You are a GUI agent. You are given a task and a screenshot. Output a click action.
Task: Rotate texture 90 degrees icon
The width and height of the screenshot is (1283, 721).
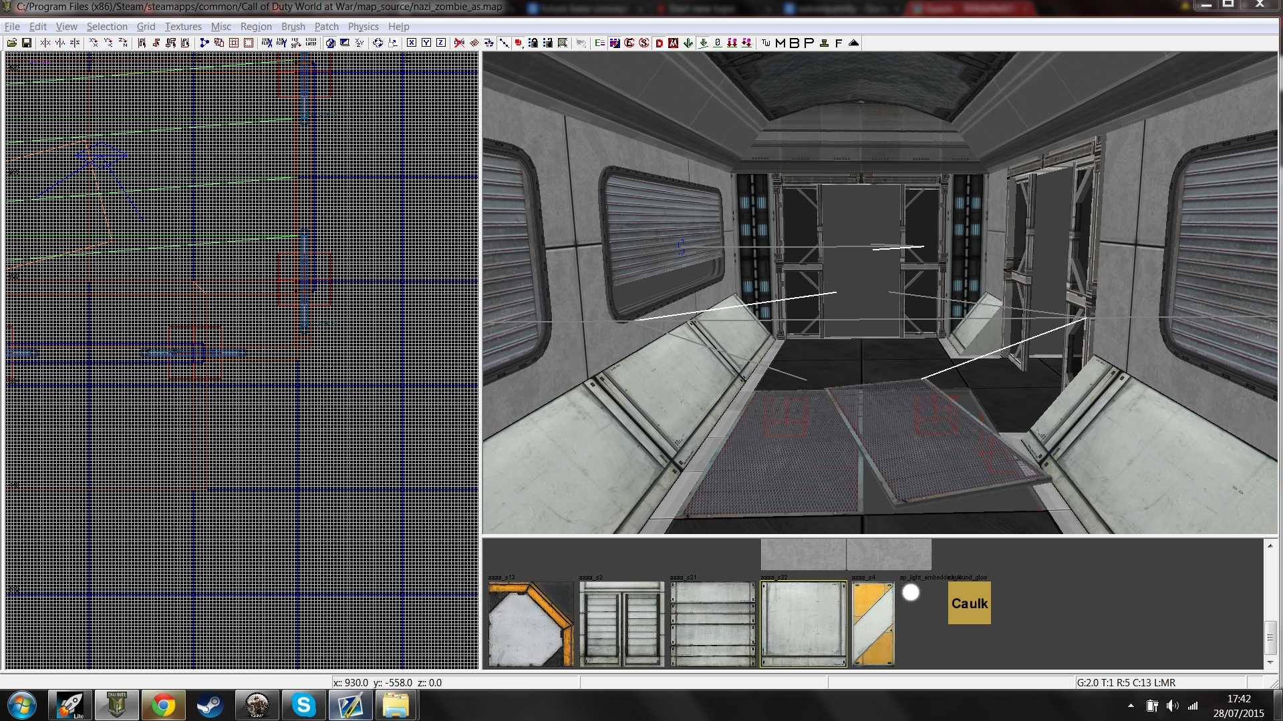(296, 43)
